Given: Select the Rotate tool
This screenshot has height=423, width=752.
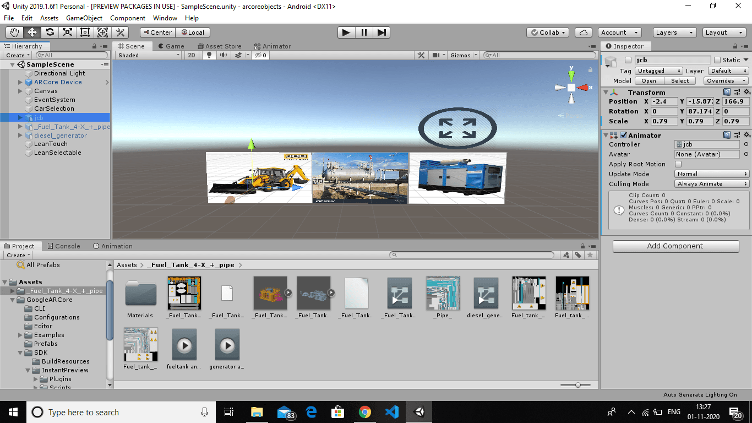Looking at the screenshot, I should [x=50, y=32].
